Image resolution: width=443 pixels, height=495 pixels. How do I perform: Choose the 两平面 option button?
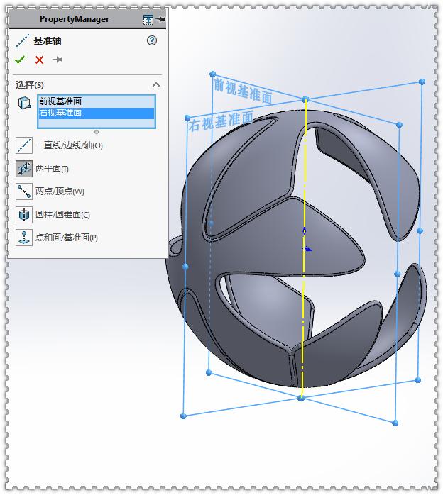24,169
